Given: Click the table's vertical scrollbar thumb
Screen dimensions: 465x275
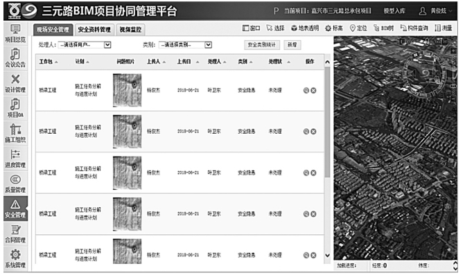Looking at the screenshot, I should (x=327, y=122).
